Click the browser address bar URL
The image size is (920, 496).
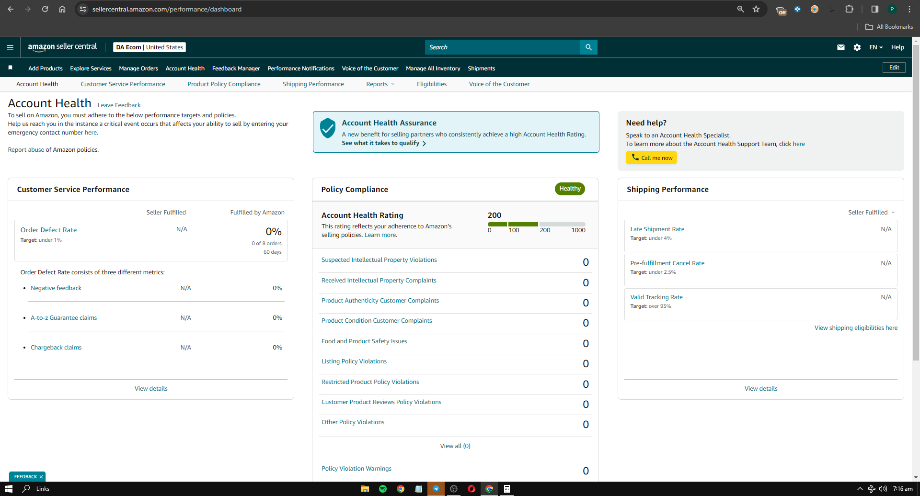[167, 9]
